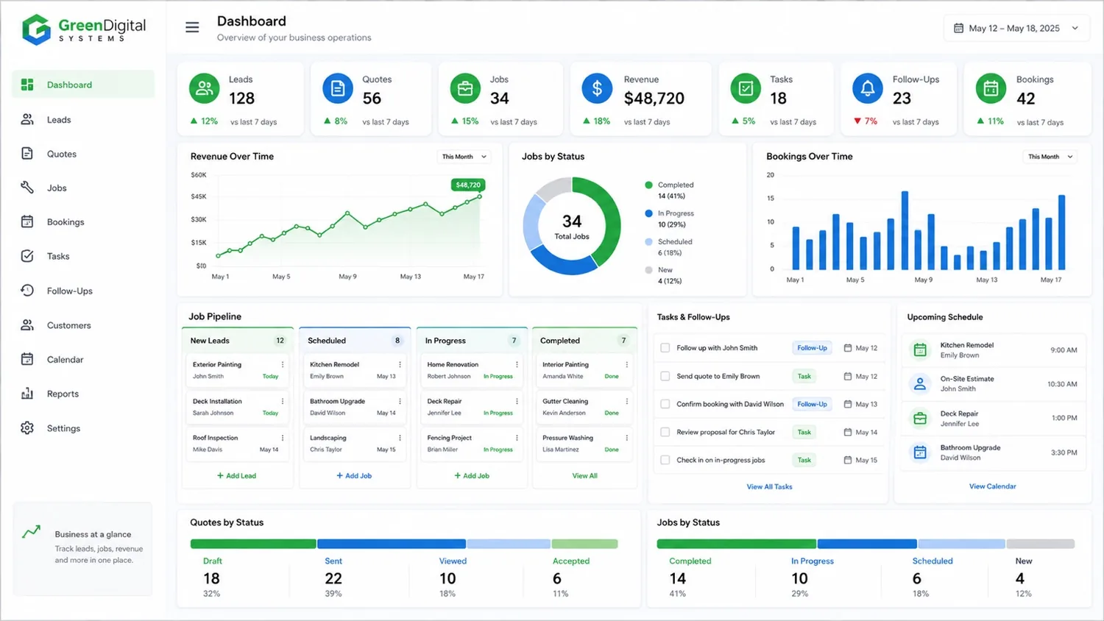Image resolution: width=1104 pixels, height=621 pixels.
Task: Open the May 12 – May 18 date range dropdown
Action: point(1016,28)
